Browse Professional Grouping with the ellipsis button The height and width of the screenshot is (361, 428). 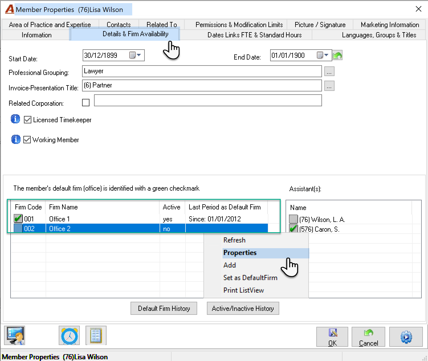pyautogui.click(x=329, y=71)
